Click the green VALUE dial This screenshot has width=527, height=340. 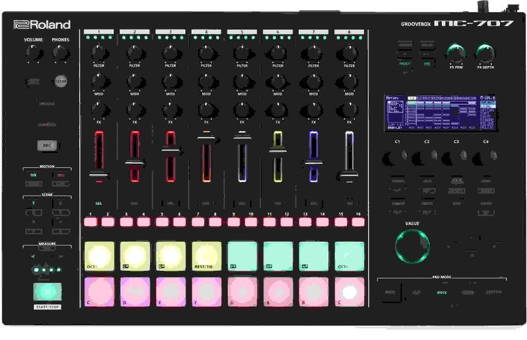412,246
